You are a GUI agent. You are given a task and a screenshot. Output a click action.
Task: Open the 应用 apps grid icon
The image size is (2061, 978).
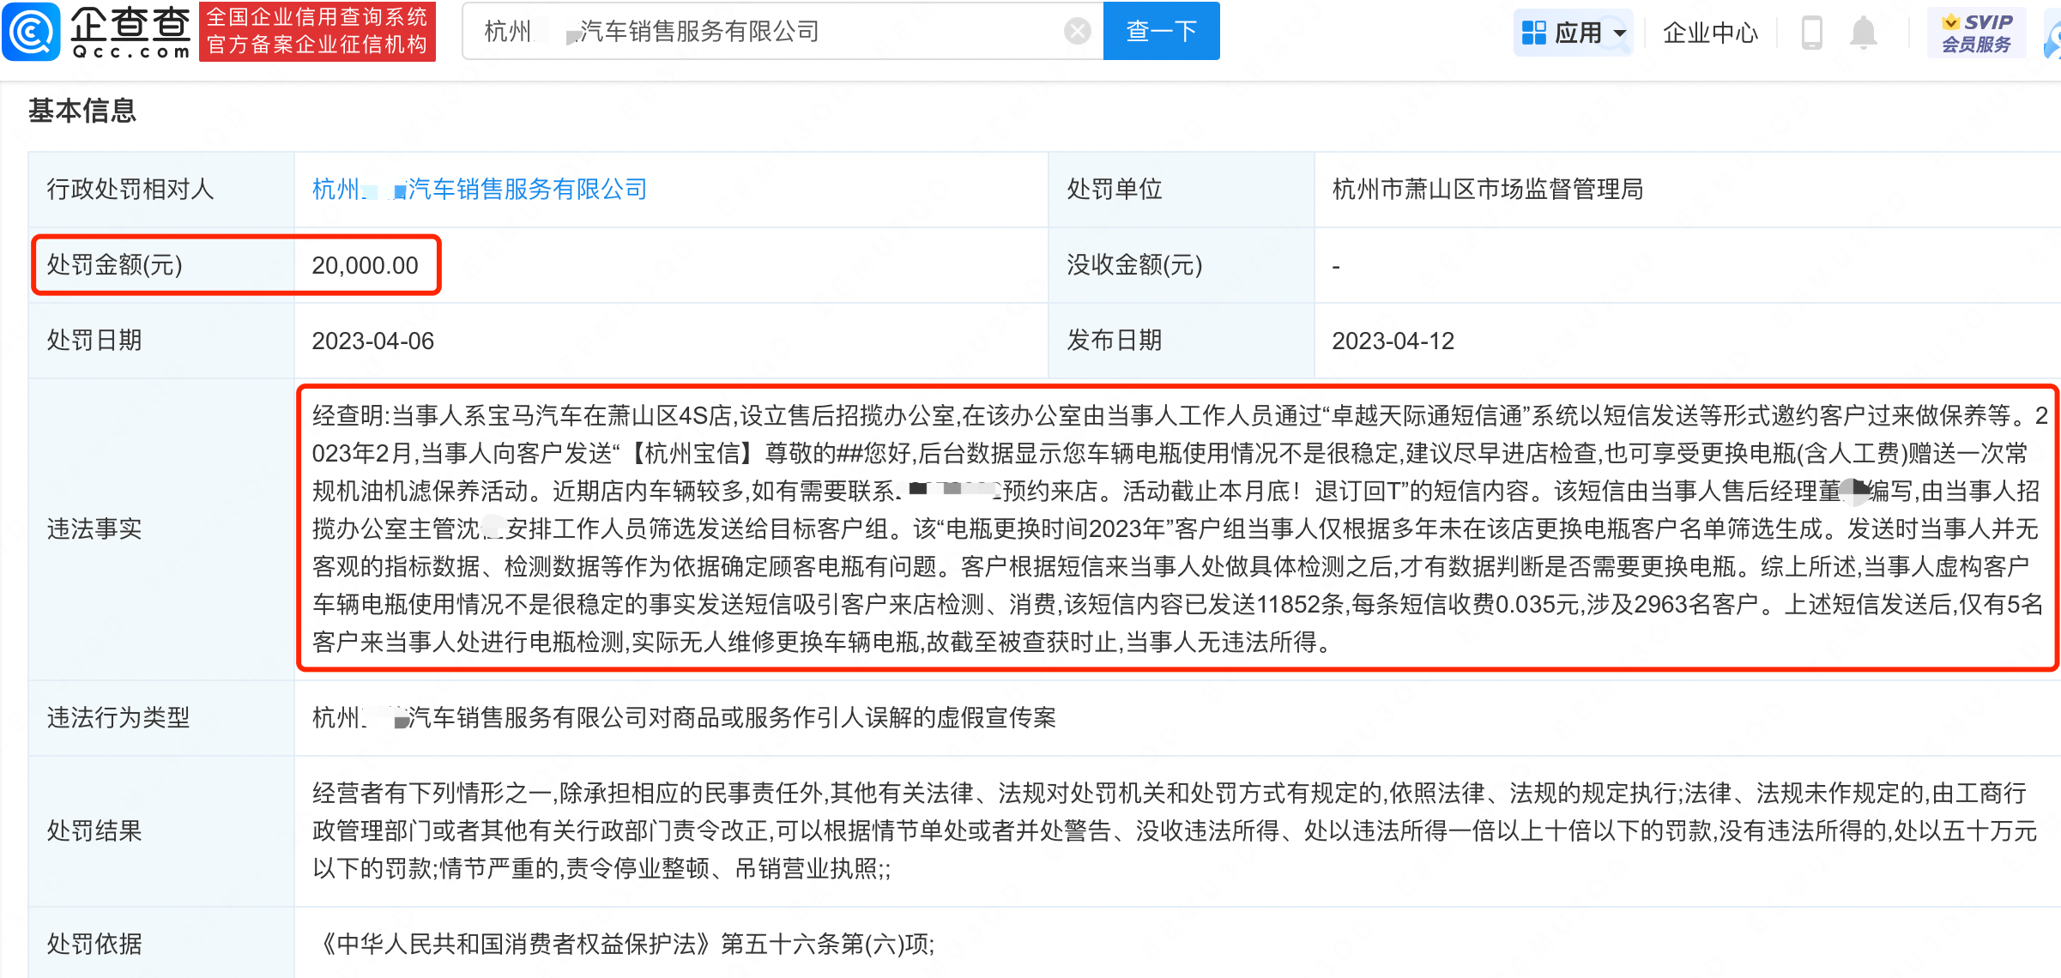coord(1533,33)
